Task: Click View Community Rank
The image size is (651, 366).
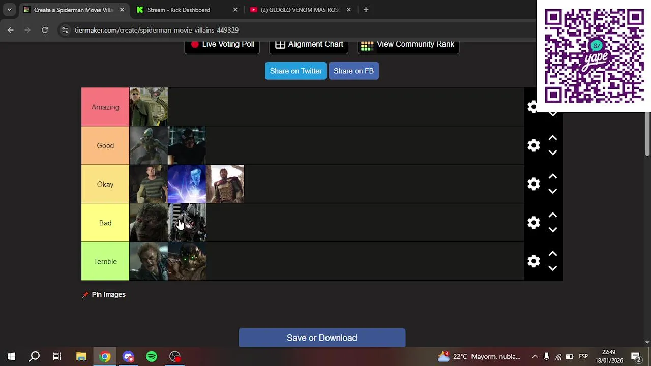Action: [408, 46]
